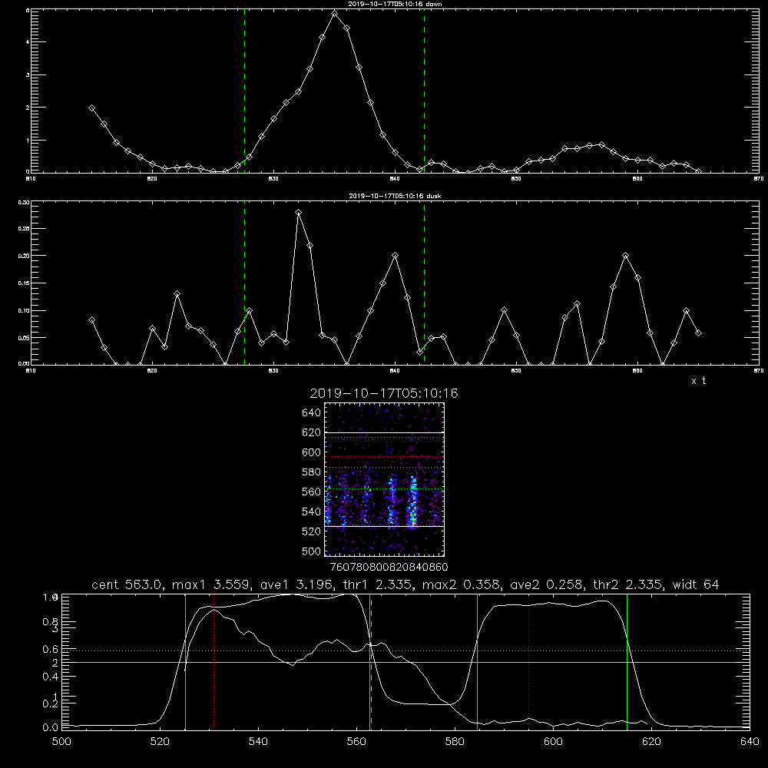768x768 pixels.
Task: Click spectrogram y-axis label 580
Action: 311,472
